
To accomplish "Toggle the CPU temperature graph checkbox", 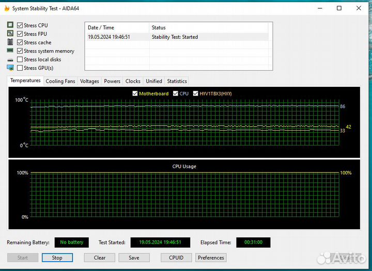I will (176, 93).
